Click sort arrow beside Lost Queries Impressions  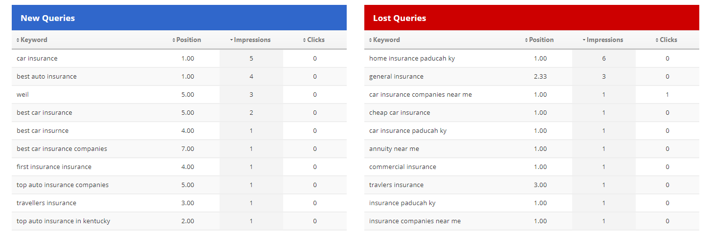pyautogui.click(x=584, y=40)
